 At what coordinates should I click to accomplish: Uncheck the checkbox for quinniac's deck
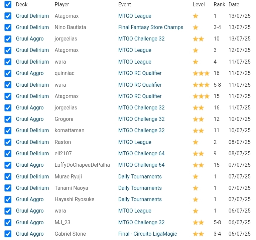(8, 73)
